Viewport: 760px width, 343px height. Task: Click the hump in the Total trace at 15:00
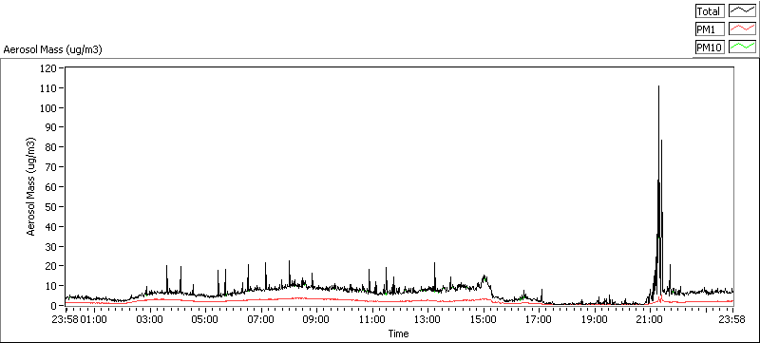484,279
